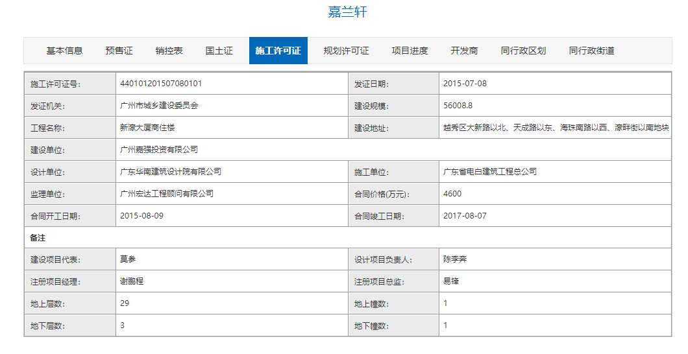The width and height of the screenshot is (688, 354).
Task: Click the 合同竣工日期 label
Action: tap(380, 216)
